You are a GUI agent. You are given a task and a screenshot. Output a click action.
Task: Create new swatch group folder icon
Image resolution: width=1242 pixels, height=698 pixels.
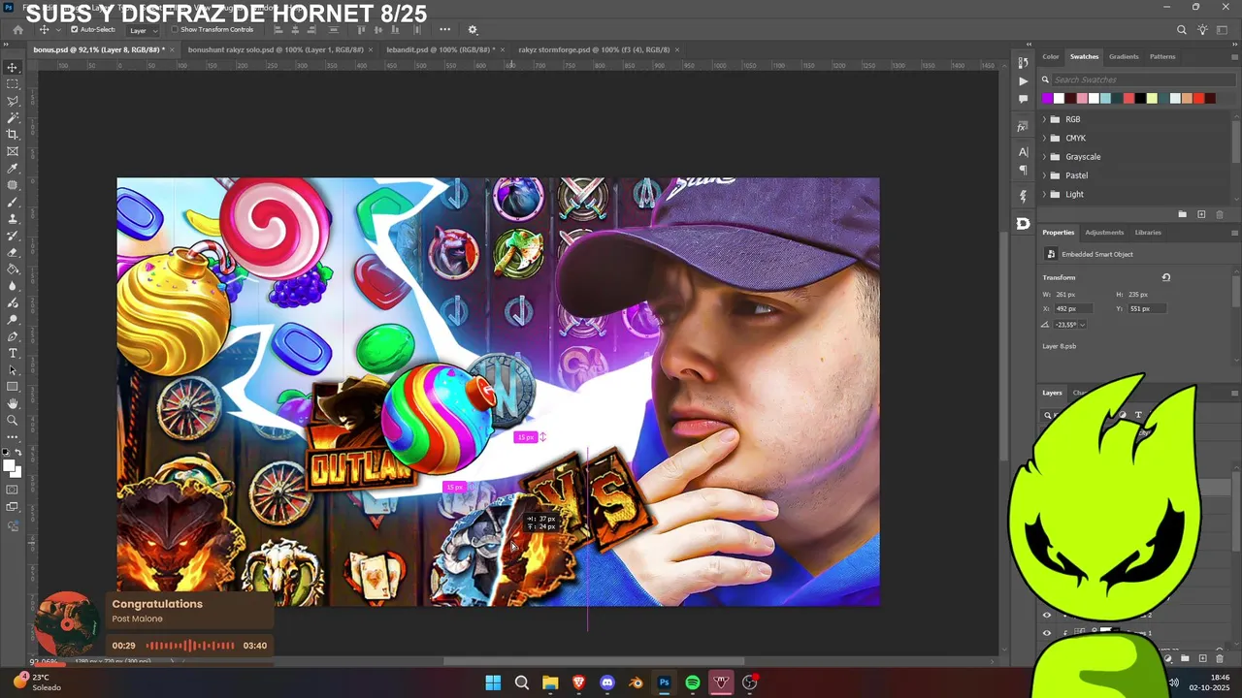point(1182,214)
